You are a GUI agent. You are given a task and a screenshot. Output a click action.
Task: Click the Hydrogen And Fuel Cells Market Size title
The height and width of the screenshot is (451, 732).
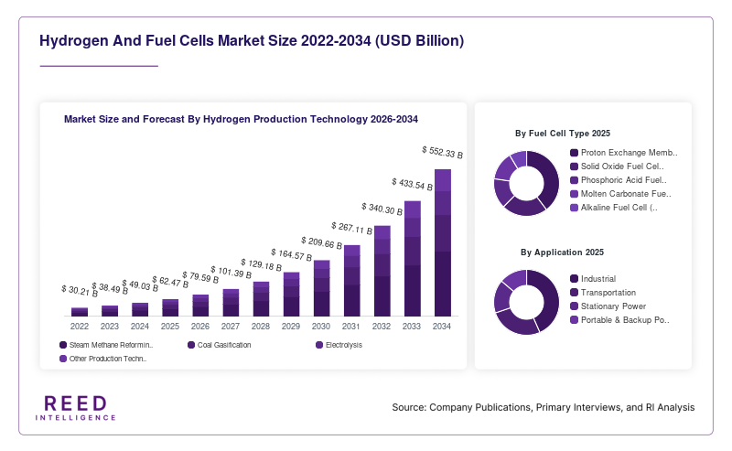252,41
